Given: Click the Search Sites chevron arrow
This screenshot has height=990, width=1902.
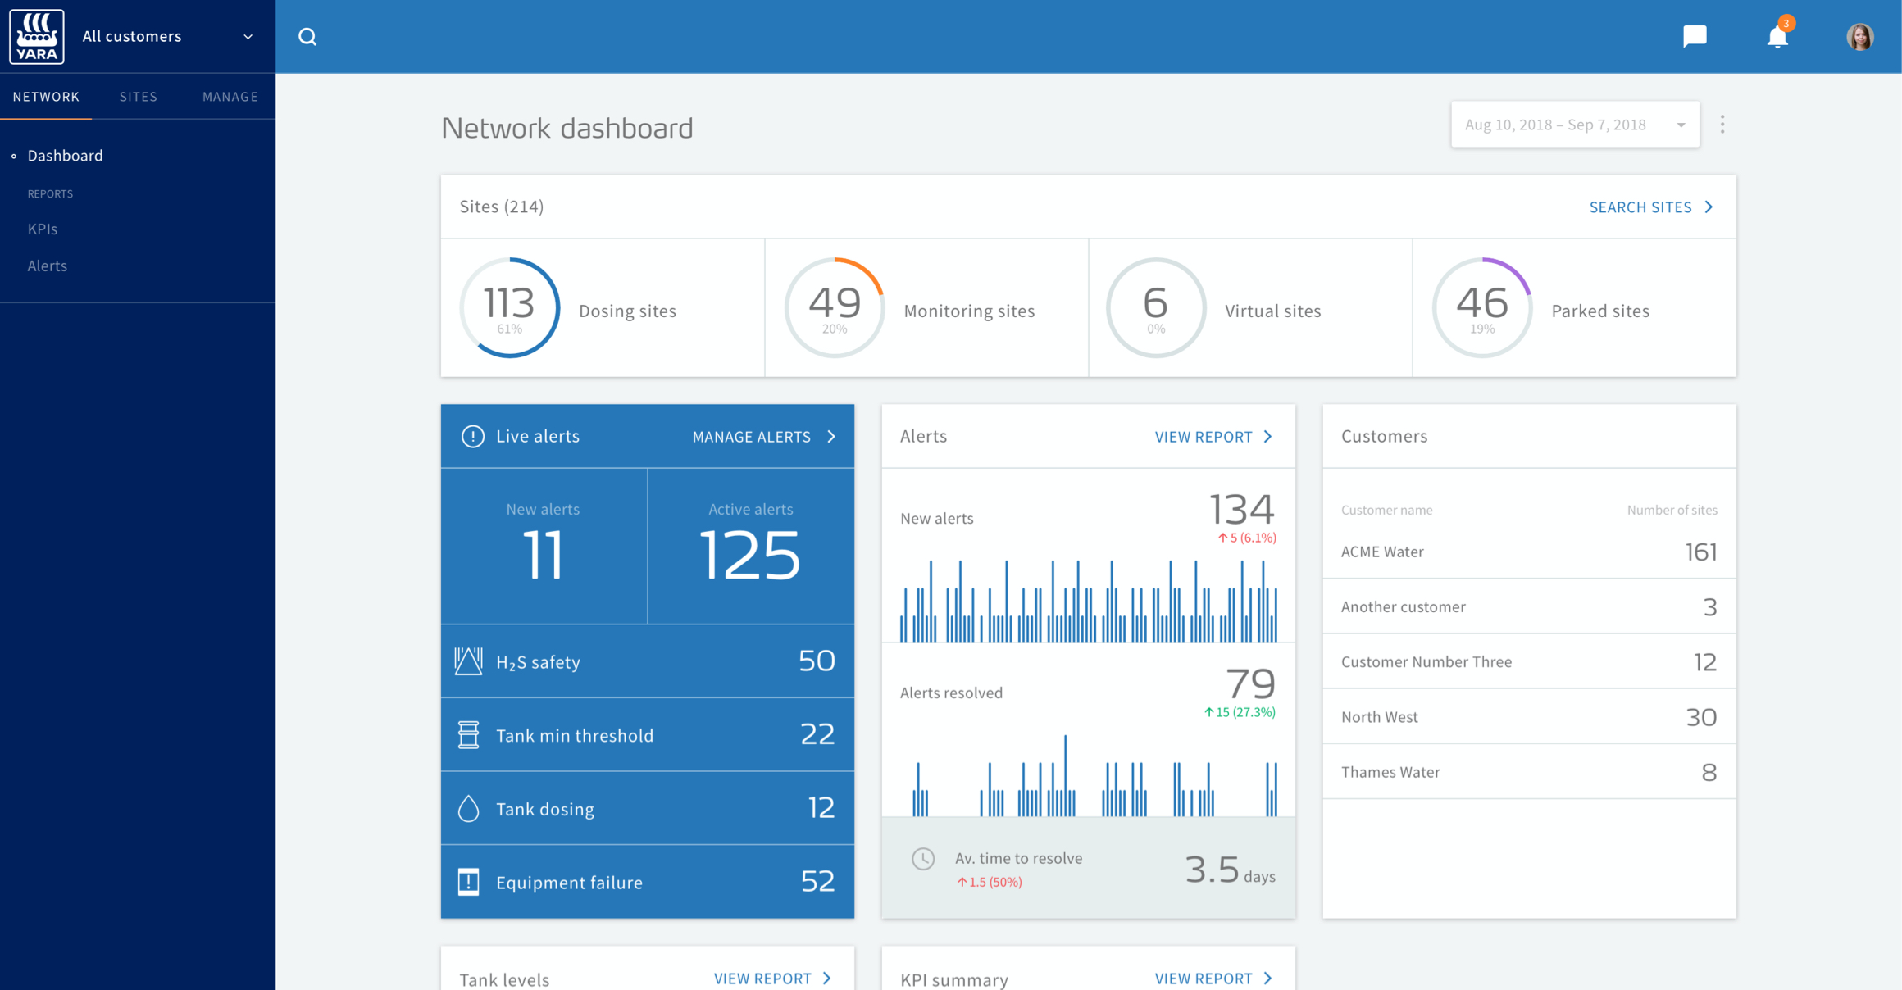Looking at the screenshot, I should click(1709, 207).
